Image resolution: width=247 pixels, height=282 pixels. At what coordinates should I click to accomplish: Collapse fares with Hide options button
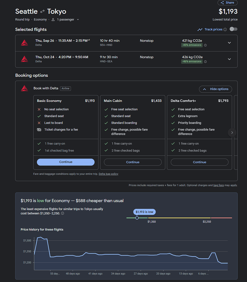coord(215,89)
